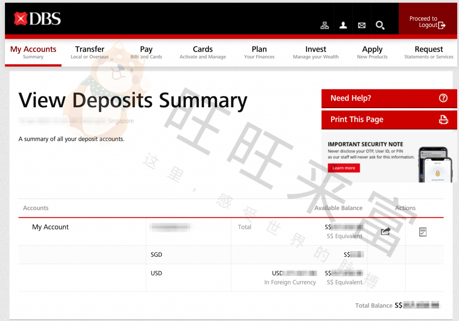The image size is (459, 321).
Task: Click the View Deposits Summary heading
Action: pos(133,101)
